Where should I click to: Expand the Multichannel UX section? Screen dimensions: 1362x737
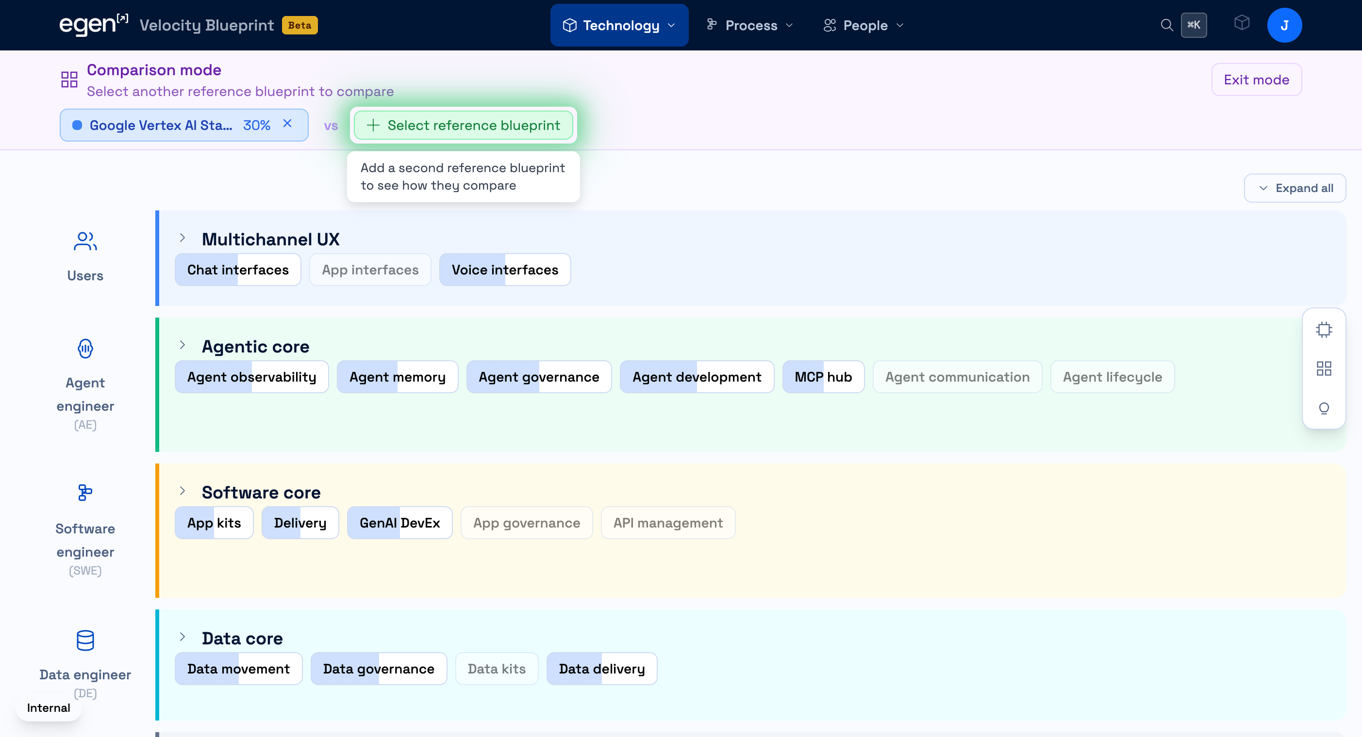(183, 238)
